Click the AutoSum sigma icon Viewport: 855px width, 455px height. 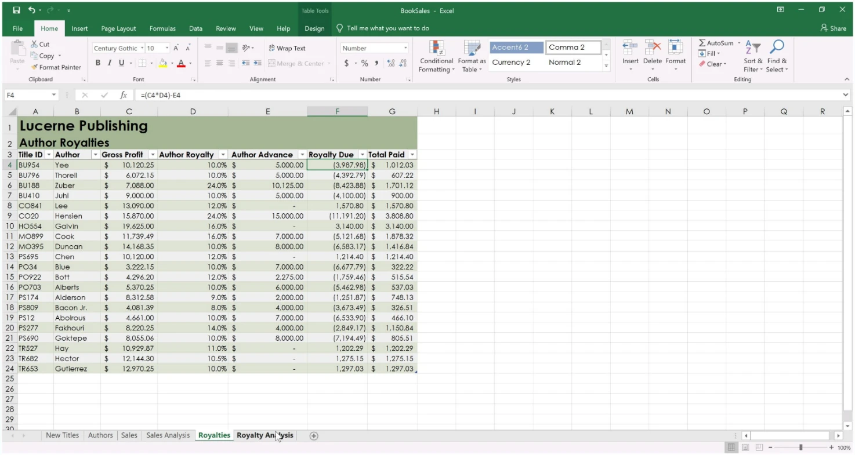[x=702, y=43]
